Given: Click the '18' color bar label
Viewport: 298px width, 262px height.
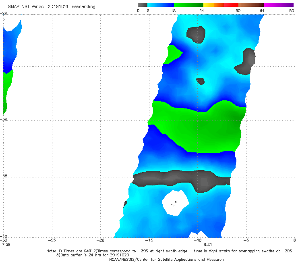Looking at the screenshot, I should click(173, 10).
